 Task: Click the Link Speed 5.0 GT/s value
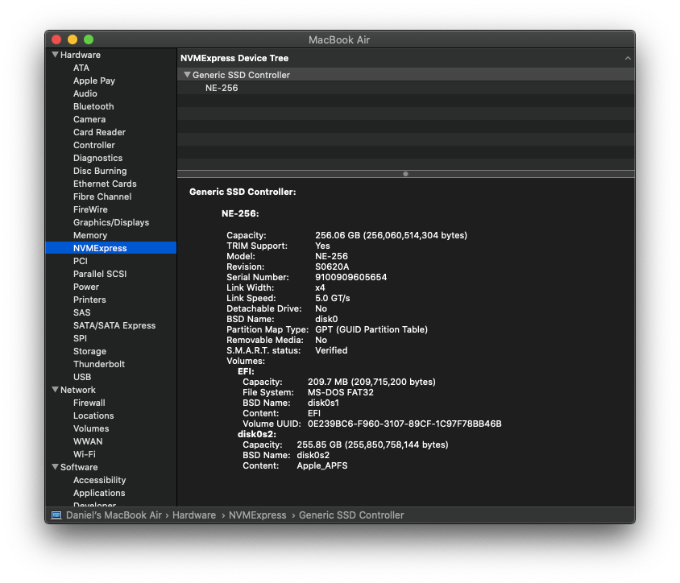(x=332, y=298)
